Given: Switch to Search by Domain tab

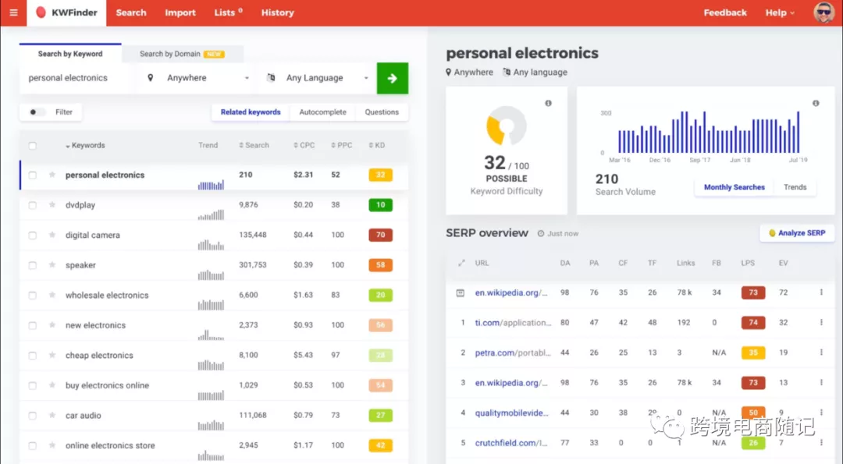Looking at the screenshot, I should click(x=182, y=54).
